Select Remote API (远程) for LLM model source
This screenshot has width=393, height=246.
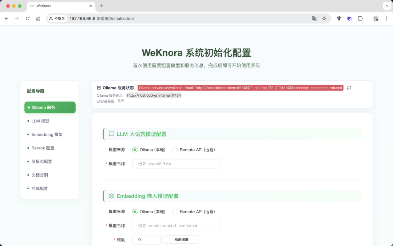click(194, 150)
